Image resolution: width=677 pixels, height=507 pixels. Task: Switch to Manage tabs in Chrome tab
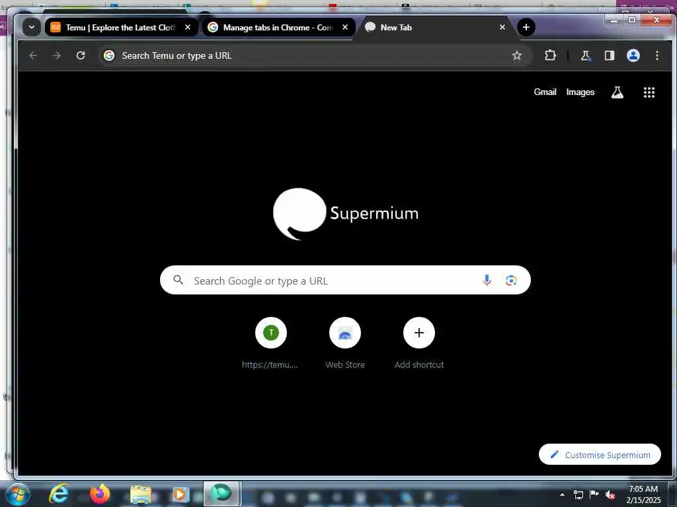click(279, 27)
